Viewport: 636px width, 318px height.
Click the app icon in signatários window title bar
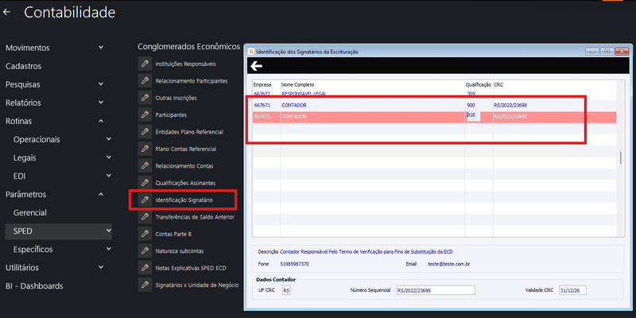coord(251,52)
